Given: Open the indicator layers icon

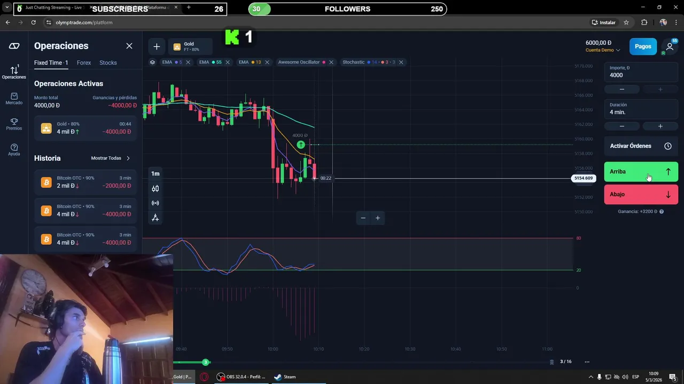Looking at the screenshot, I should point(152,62).
